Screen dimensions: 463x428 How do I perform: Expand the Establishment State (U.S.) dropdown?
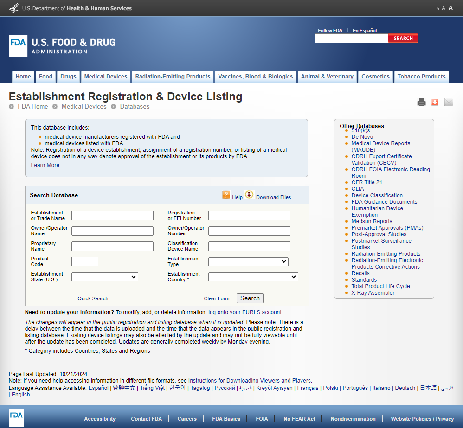[105, 277]
